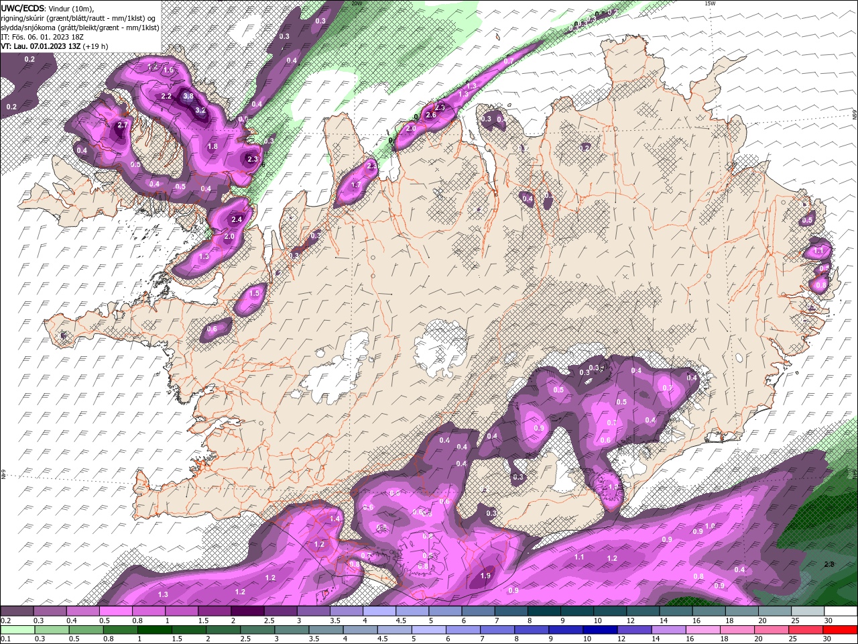Click the light purple lower swatch labeled 14
The width and height of the screenshot is (858, 644).
668,630
